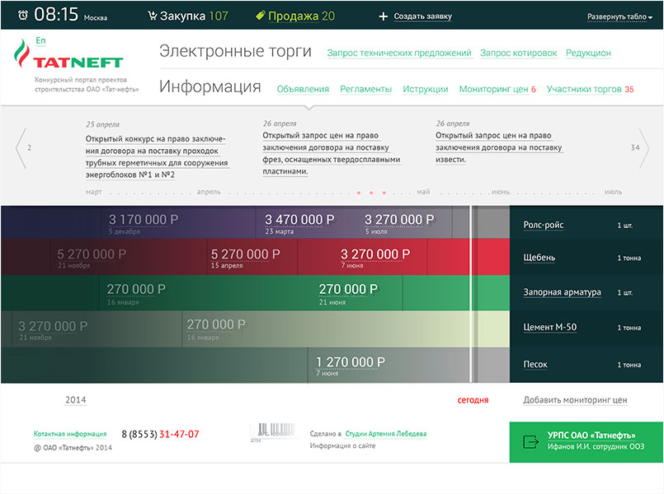
Task: Open Участники торгов list
Action: [584, 89]
